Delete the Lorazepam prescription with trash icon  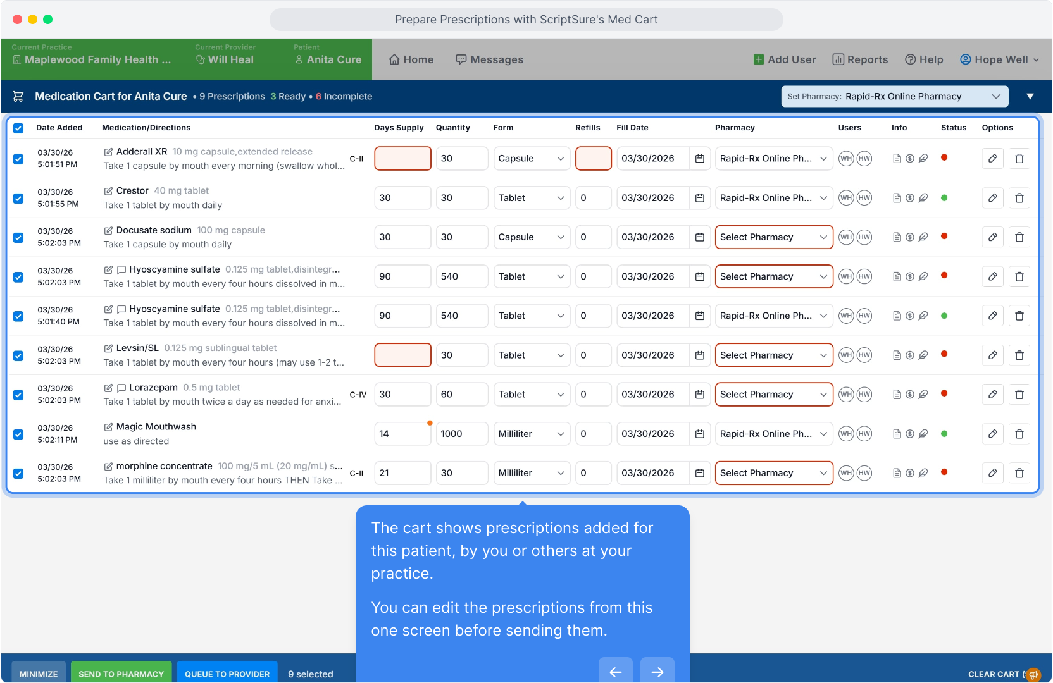(1019, 395)
